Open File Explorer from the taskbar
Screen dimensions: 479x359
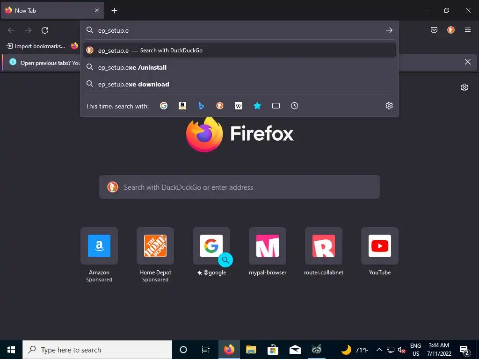coord(251,350)
